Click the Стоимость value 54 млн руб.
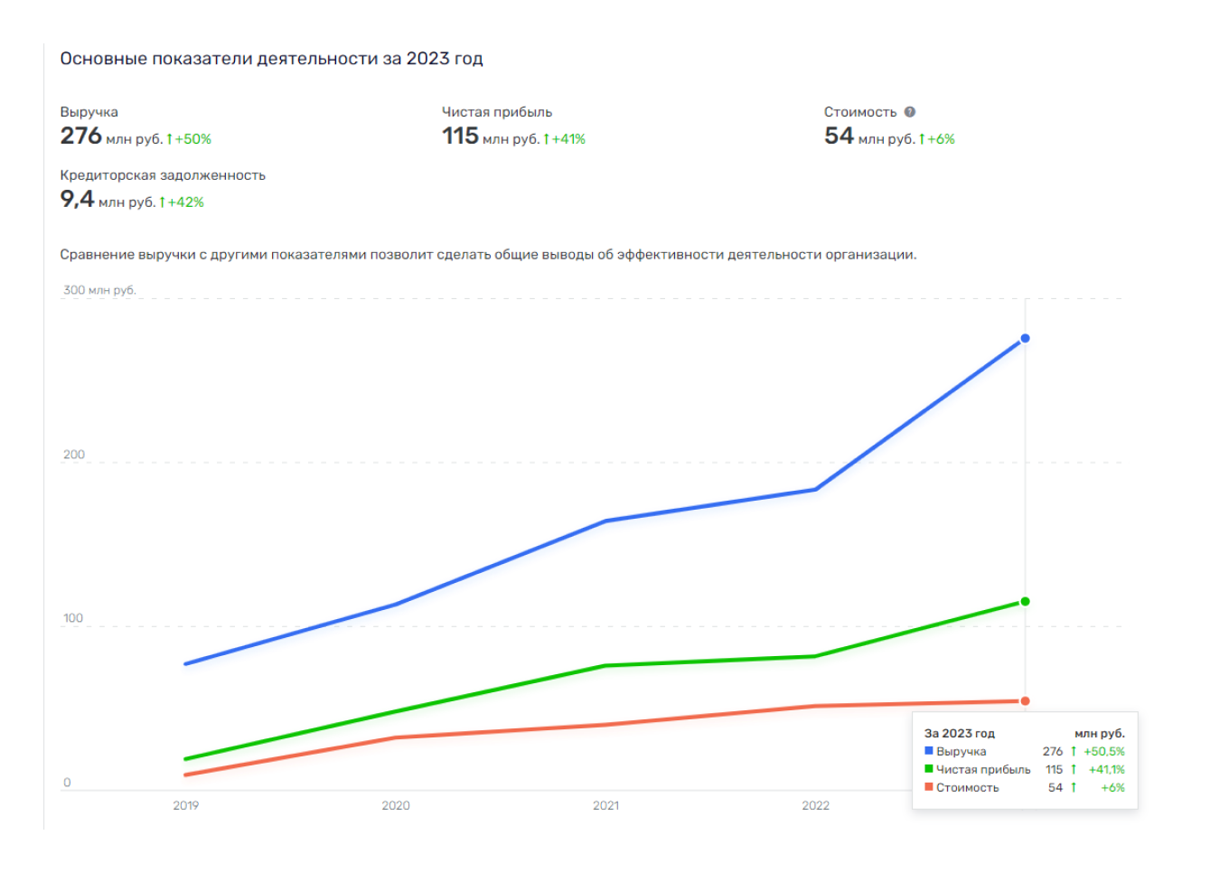This screenshot has width=1229, height=873. tap(869, 136)
